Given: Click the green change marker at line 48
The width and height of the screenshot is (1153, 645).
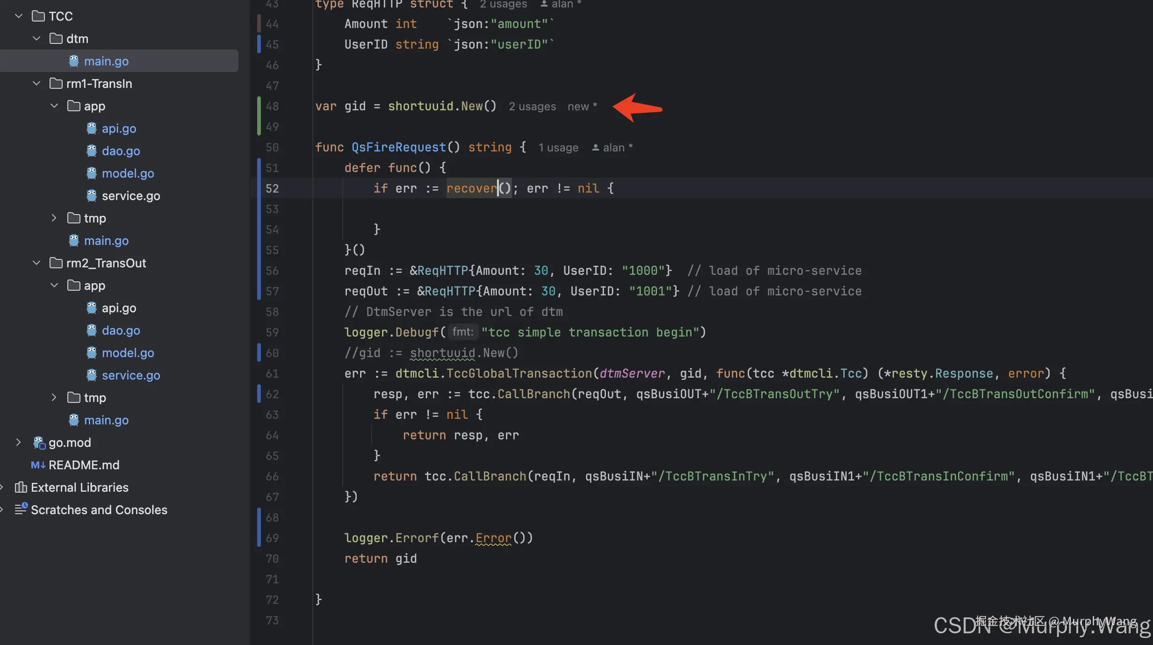Looking at the screenshot, I should click(x=259, y=107).
